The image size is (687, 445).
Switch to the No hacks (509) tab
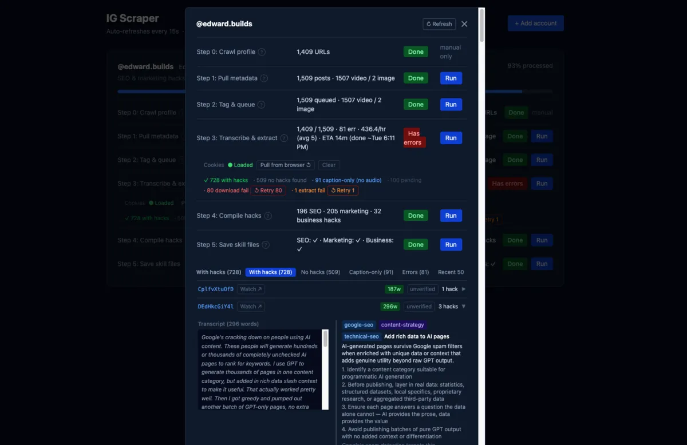[x=320, y=272]
